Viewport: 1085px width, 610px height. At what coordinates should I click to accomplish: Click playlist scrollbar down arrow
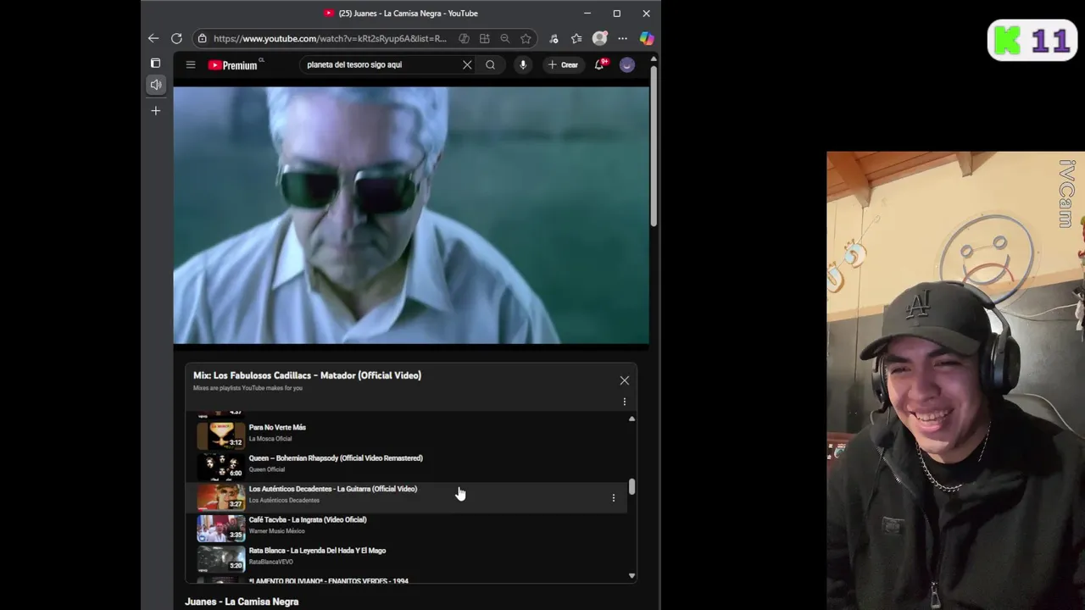point(632,576)
